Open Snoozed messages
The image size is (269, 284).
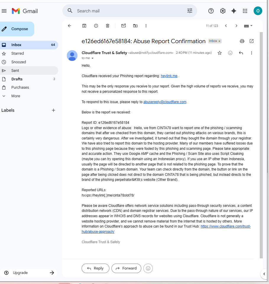coord(29,62)
